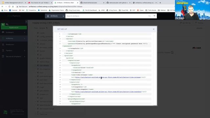The width and height of the screenshot is (210, 118).
Task: Close the SET ME UP dialog
Action: (154, 29)
